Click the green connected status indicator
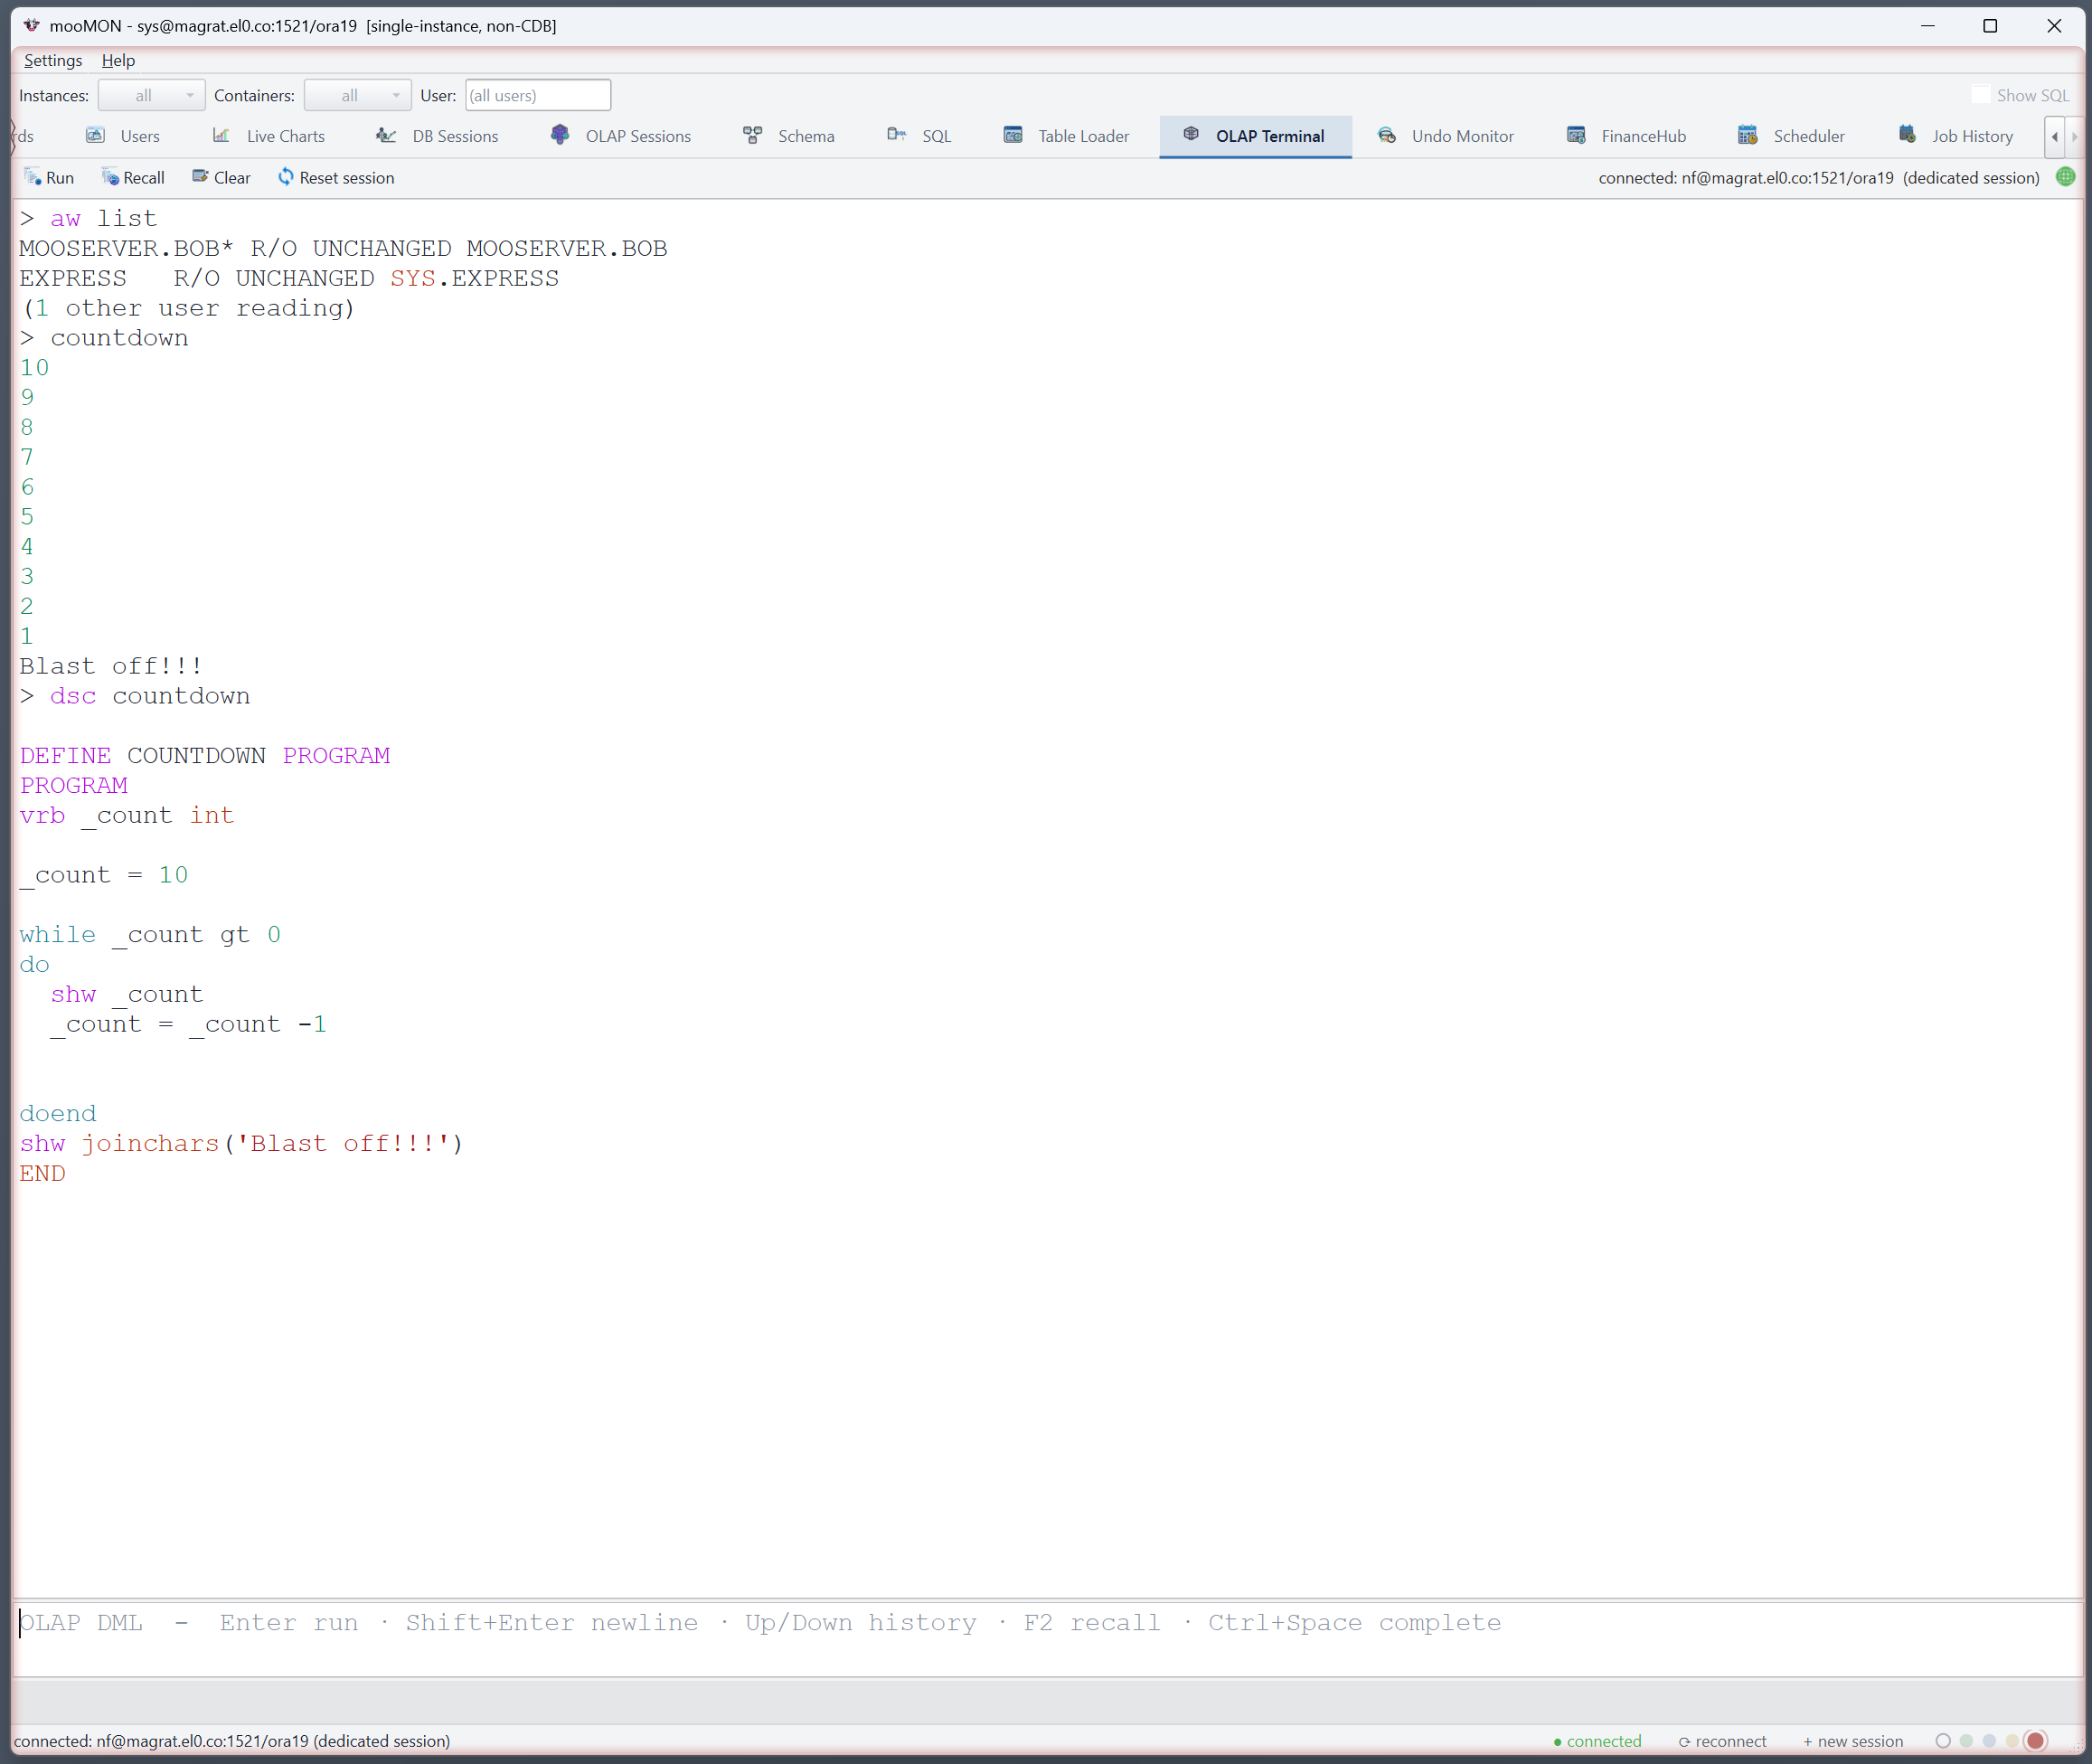Viewport: 2092px width, 1764px height. [1597, 1741]
